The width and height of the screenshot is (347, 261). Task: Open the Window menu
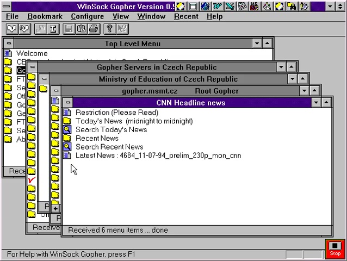(151, 16)
